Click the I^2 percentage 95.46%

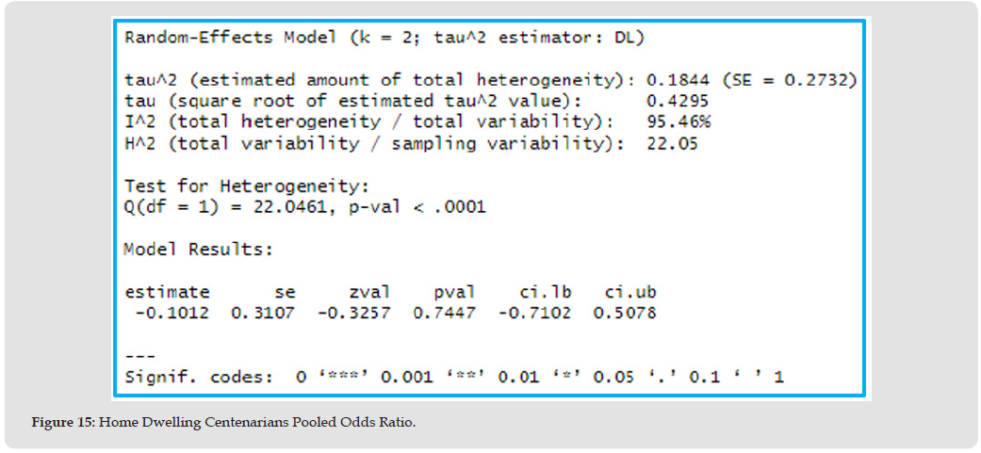(x=679, y=121)
